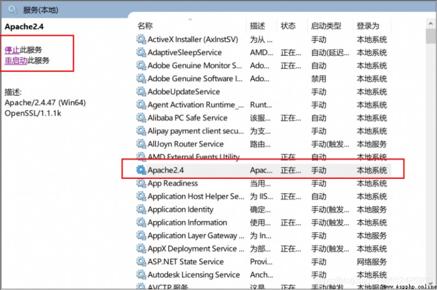Click 自动(延迟... startup type of AdaptiveSleepService
This screenshot has height=290, width=437.
[330, 52]
